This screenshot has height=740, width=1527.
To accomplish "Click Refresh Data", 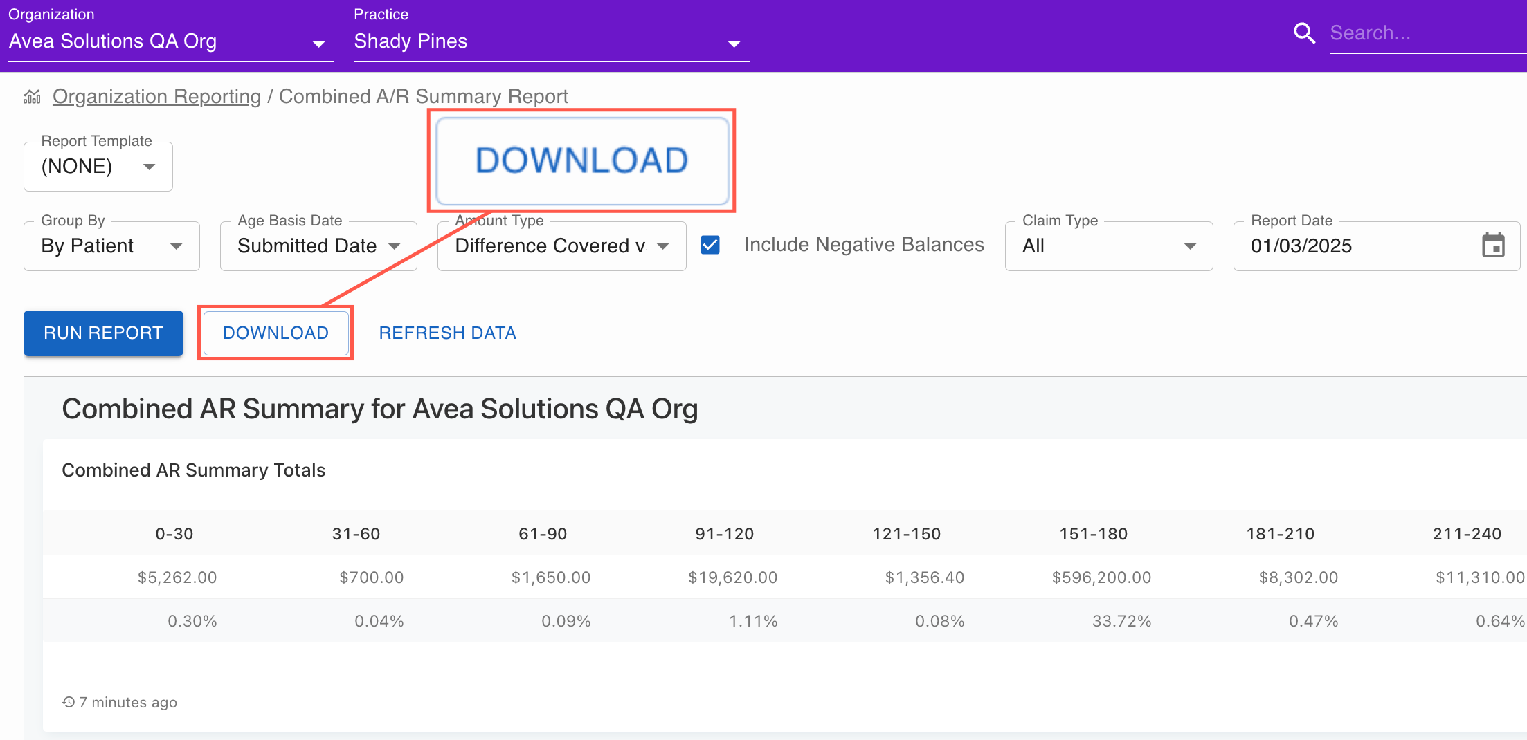I will point(447,333).
